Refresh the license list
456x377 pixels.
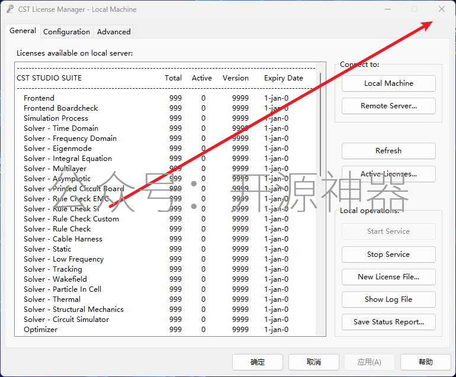pos(388,151)
